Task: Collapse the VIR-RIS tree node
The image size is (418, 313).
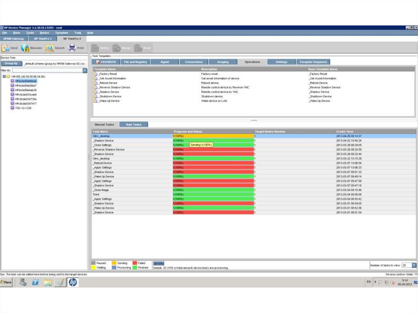Action: click(x=4, y=77)
